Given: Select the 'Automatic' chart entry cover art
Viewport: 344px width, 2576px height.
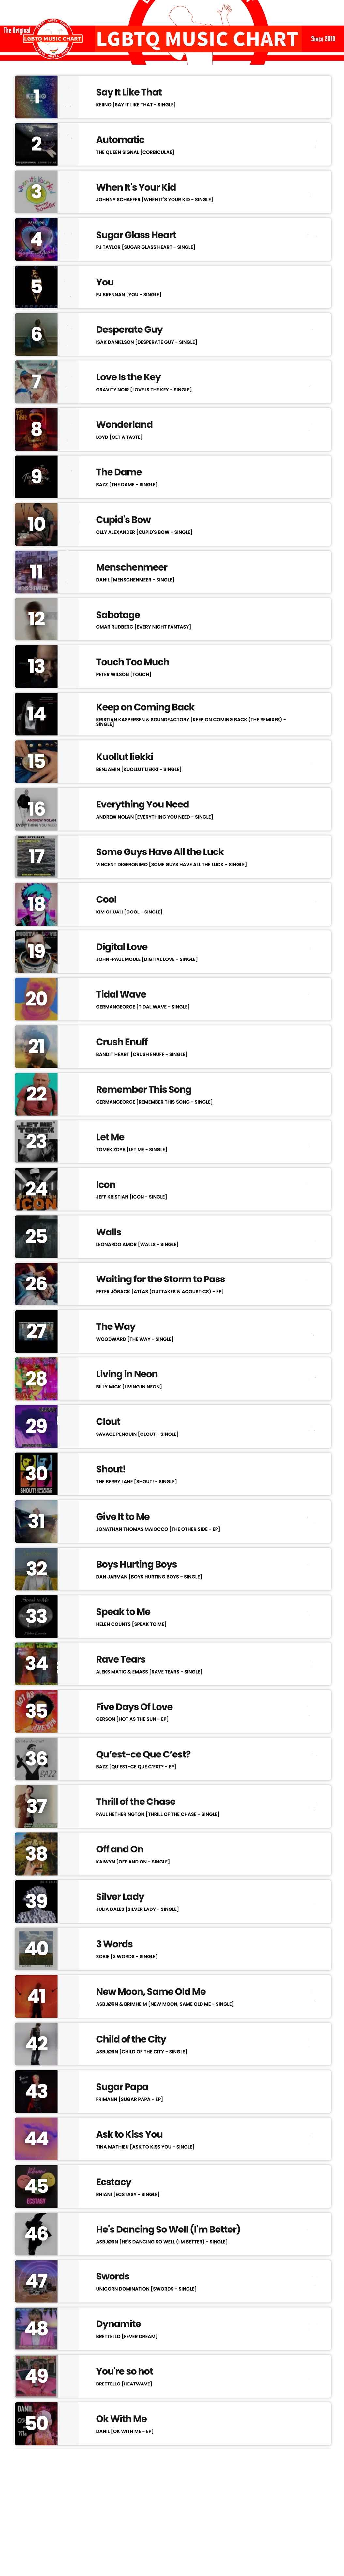Looking at the screenshot, I should point(36,144).
